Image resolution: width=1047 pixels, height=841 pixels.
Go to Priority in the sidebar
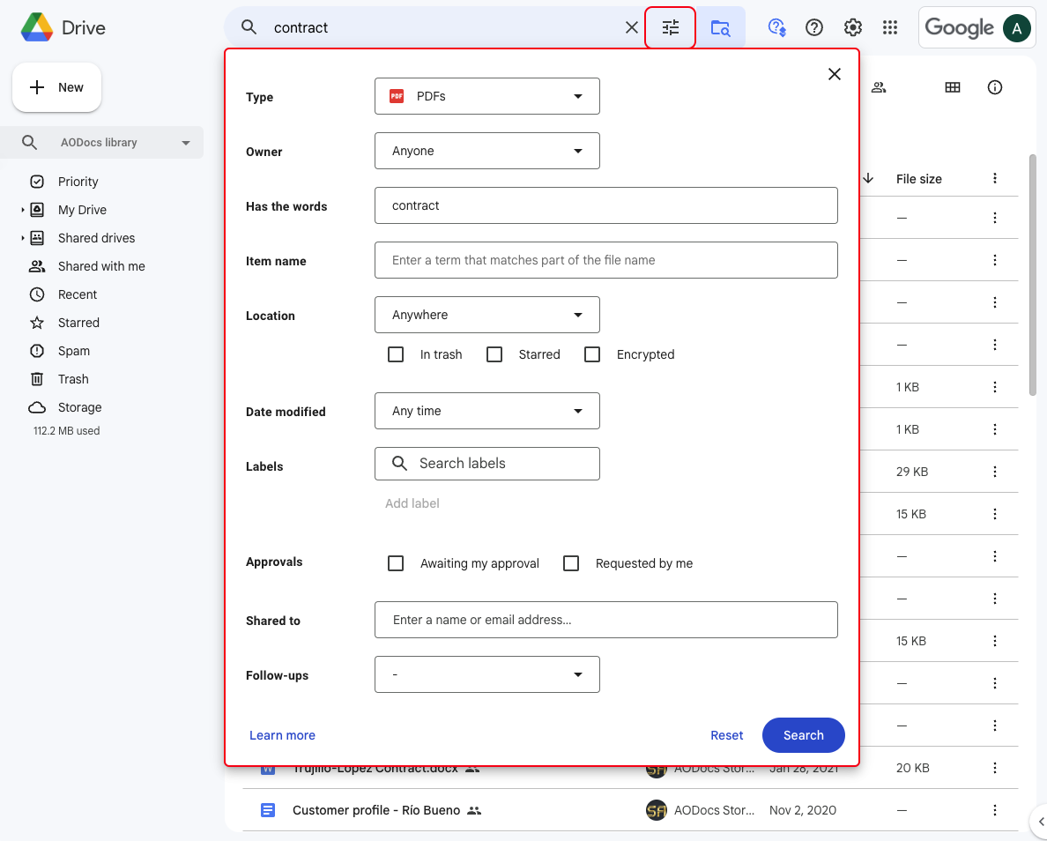pos(78,182)
